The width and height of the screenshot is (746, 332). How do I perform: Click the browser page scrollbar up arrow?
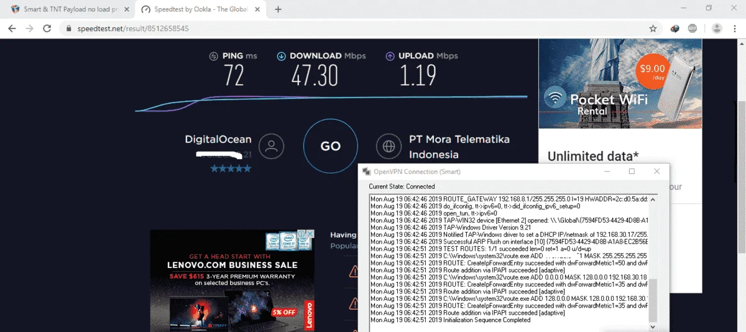[741, 45]
